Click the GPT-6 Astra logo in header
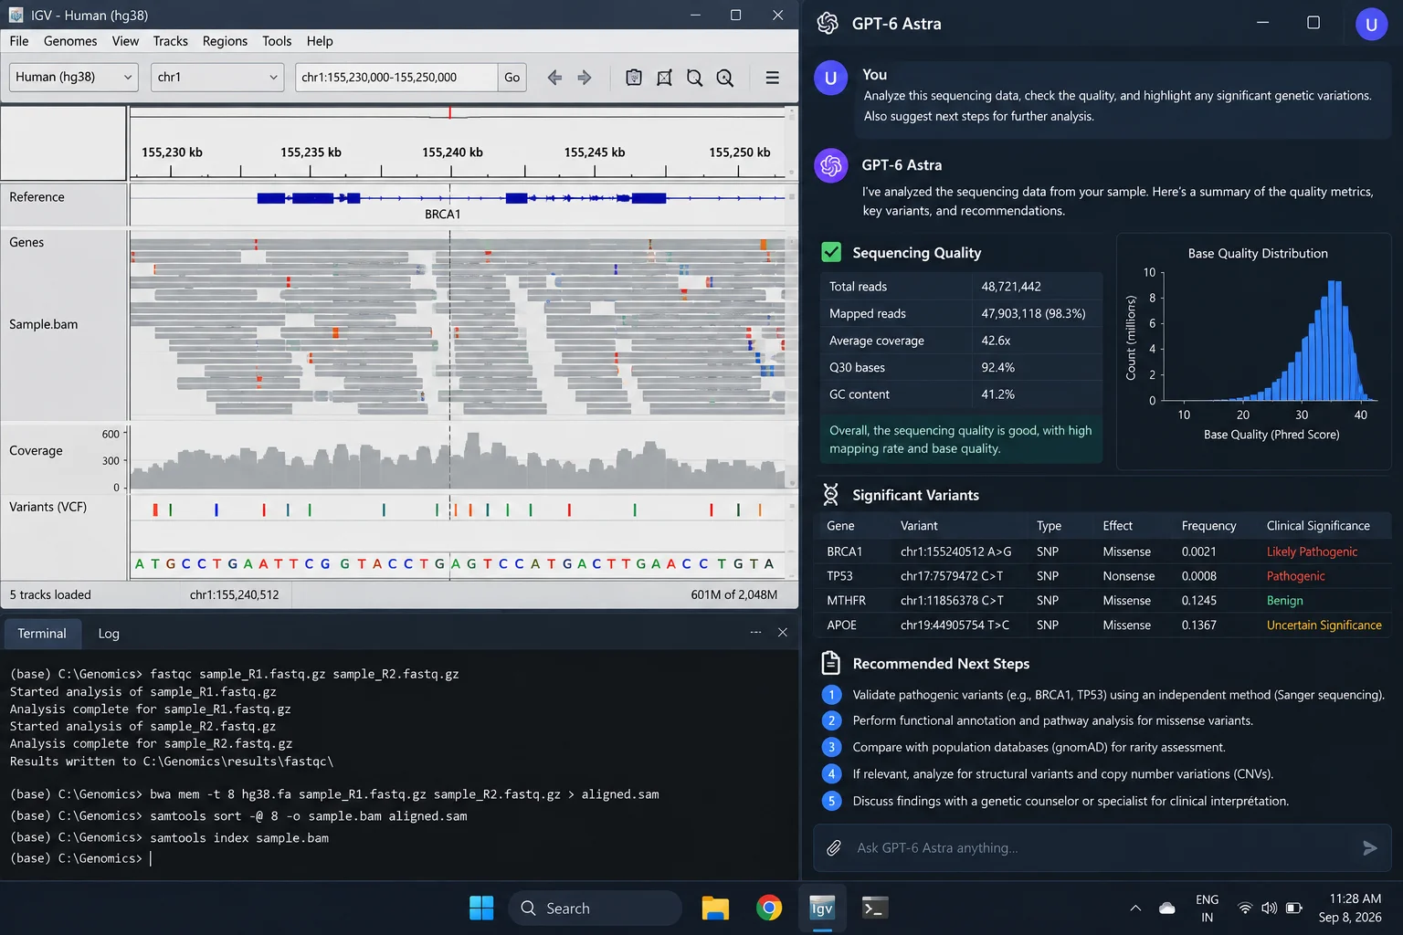This screenshot has width=1403, height=935. pyautogui.click(x=828, y=23)
